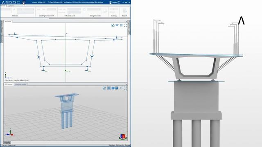Image resolution: width=262 pixels, height=147 pixels.
Task: Open the Stresses group top dropdown
Action: (29, 9)
